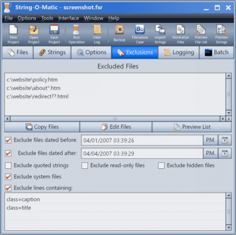The height and width of the screenshot is (235, 236).
Task: Toggle Exclude files dated before checkbox
Action: [x=8, y=141]
